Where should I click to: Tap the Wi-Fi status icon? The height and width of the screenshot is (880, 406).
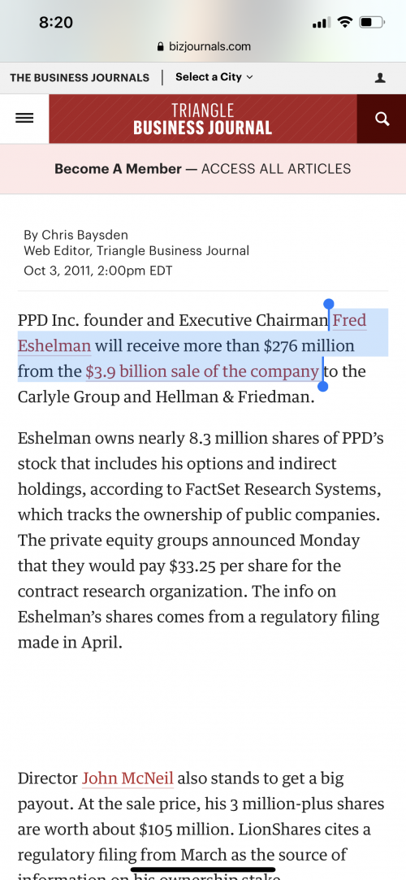[346, 23]
